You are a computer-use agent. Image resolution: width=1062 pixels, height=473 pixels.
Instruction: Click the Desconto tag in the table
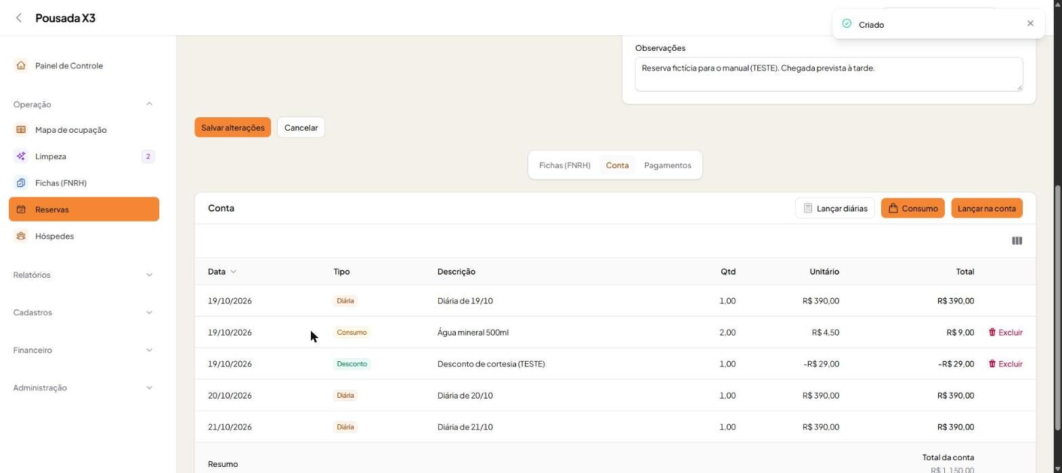pyautogui.click(x=352, y=364)
